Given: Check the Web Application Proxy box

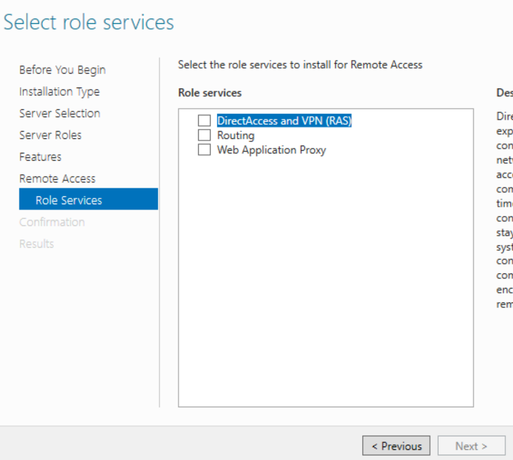Looking at the screenshot, I should coord(204,150).
